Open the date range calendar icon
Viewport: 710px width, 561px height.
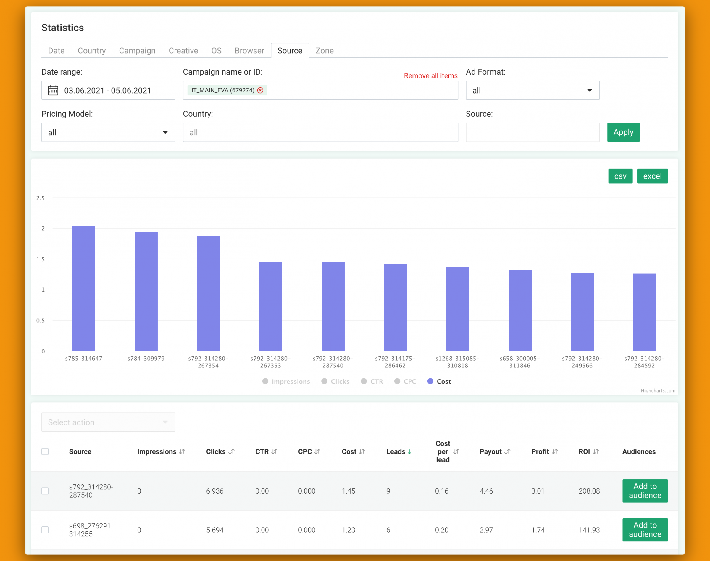click(53, 90)
